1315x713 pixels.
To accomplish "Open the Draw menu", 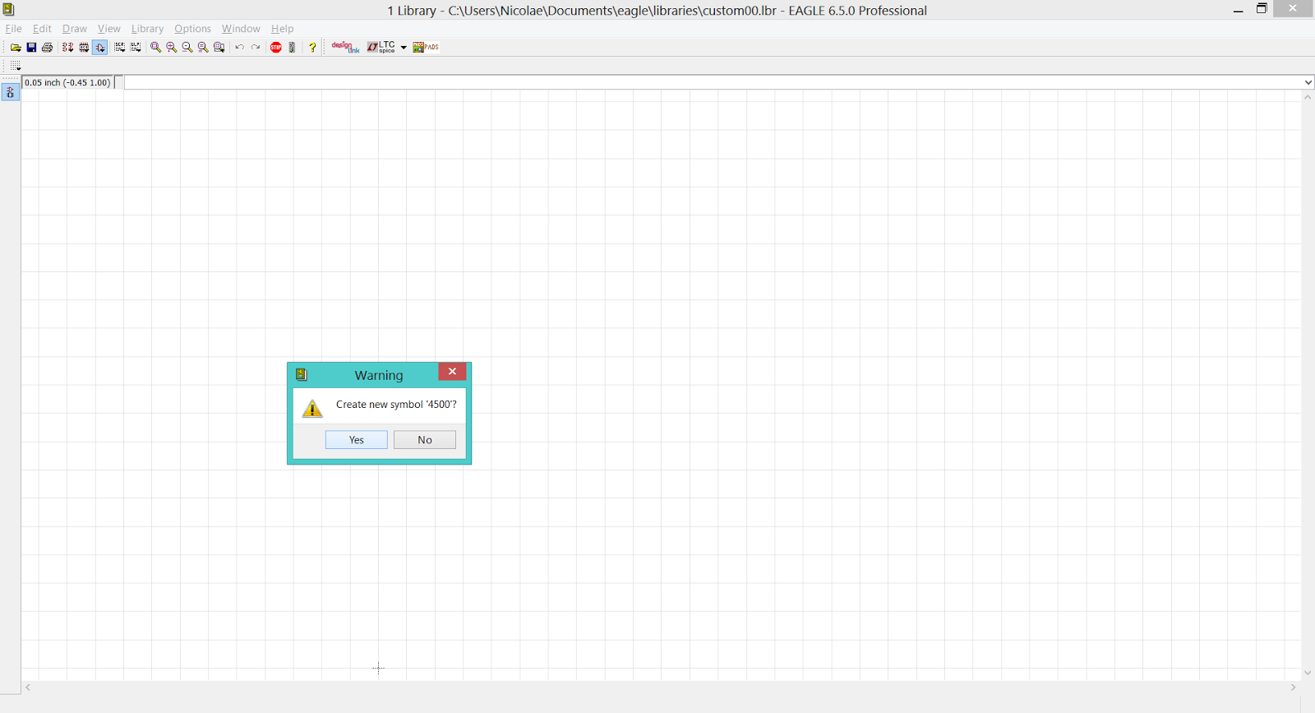I will point(75,29).
